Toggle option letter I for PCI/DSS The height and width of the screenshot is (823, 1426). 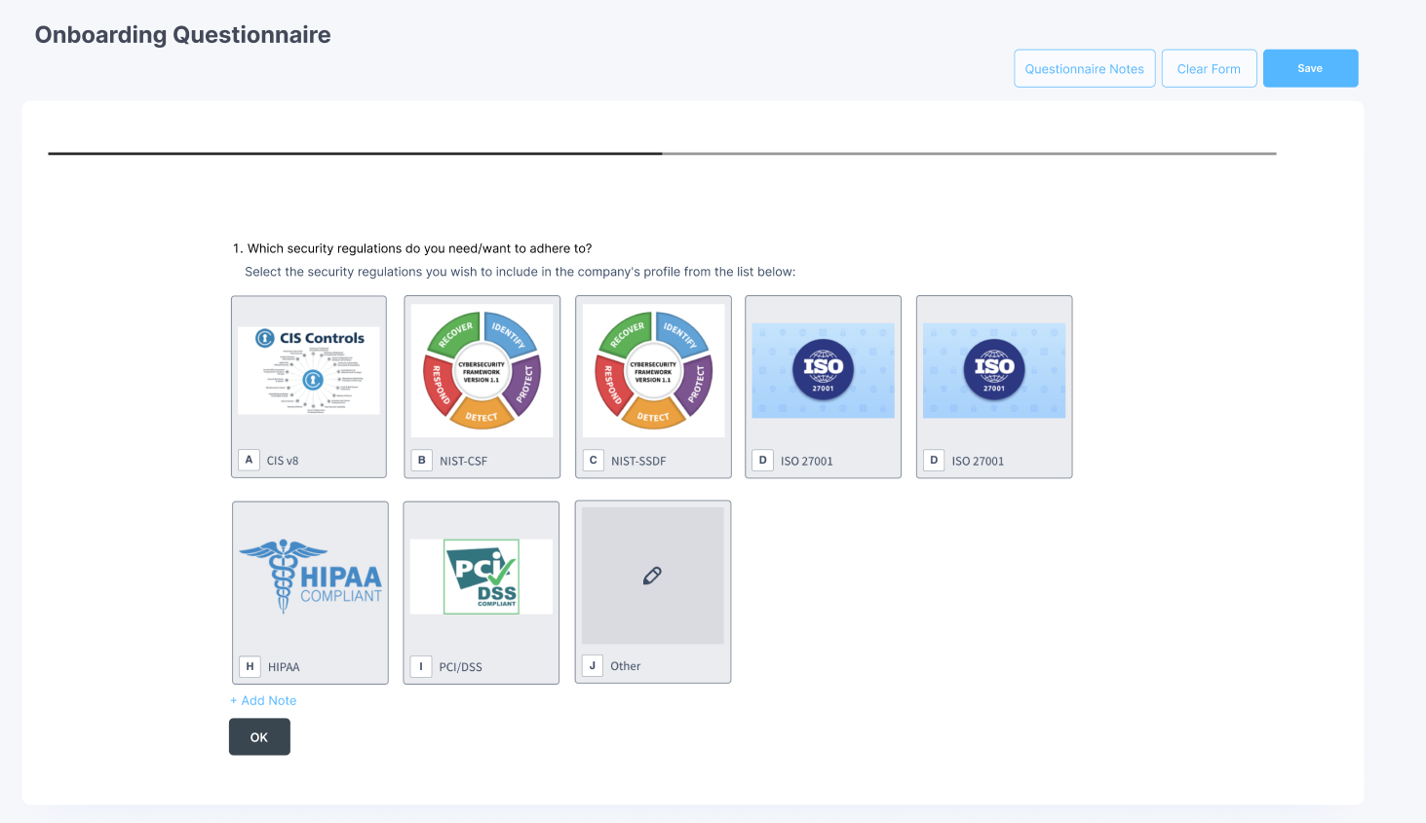tap(421, 666)
